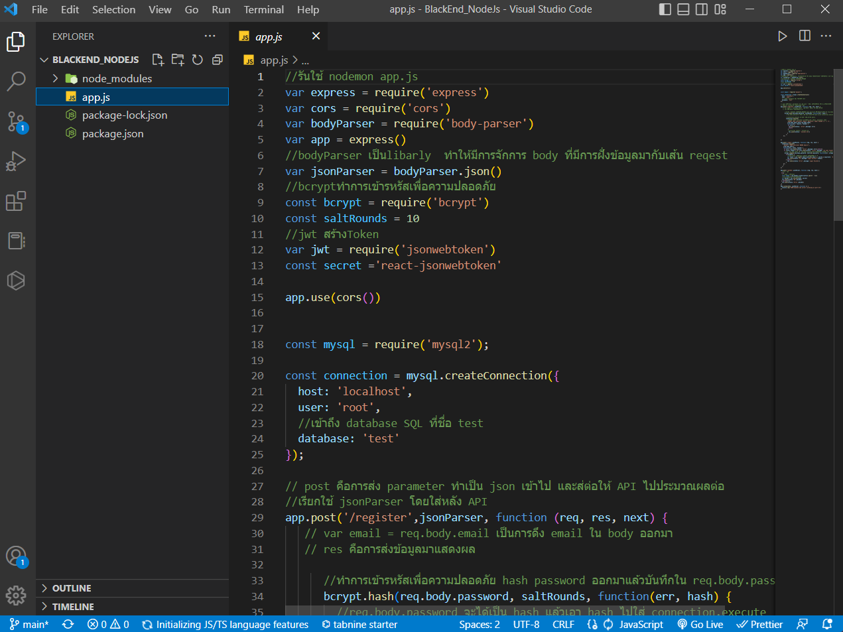The height and width of the screenshot is (632, 843).
Task: Open Run and Debug view
Action: (x=16, y=161)
